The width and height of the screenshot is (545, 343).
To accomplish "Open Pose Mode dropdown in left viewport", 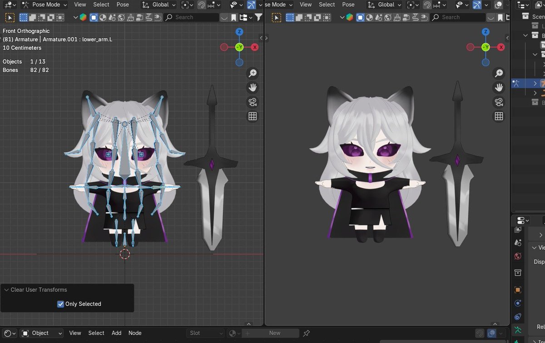I will [45, 5].
